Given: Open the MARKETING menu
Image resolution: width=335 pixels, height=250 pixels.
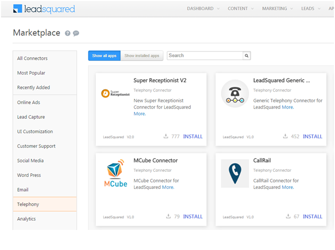Looking at the screenshot, I should (x=275, y=9).
